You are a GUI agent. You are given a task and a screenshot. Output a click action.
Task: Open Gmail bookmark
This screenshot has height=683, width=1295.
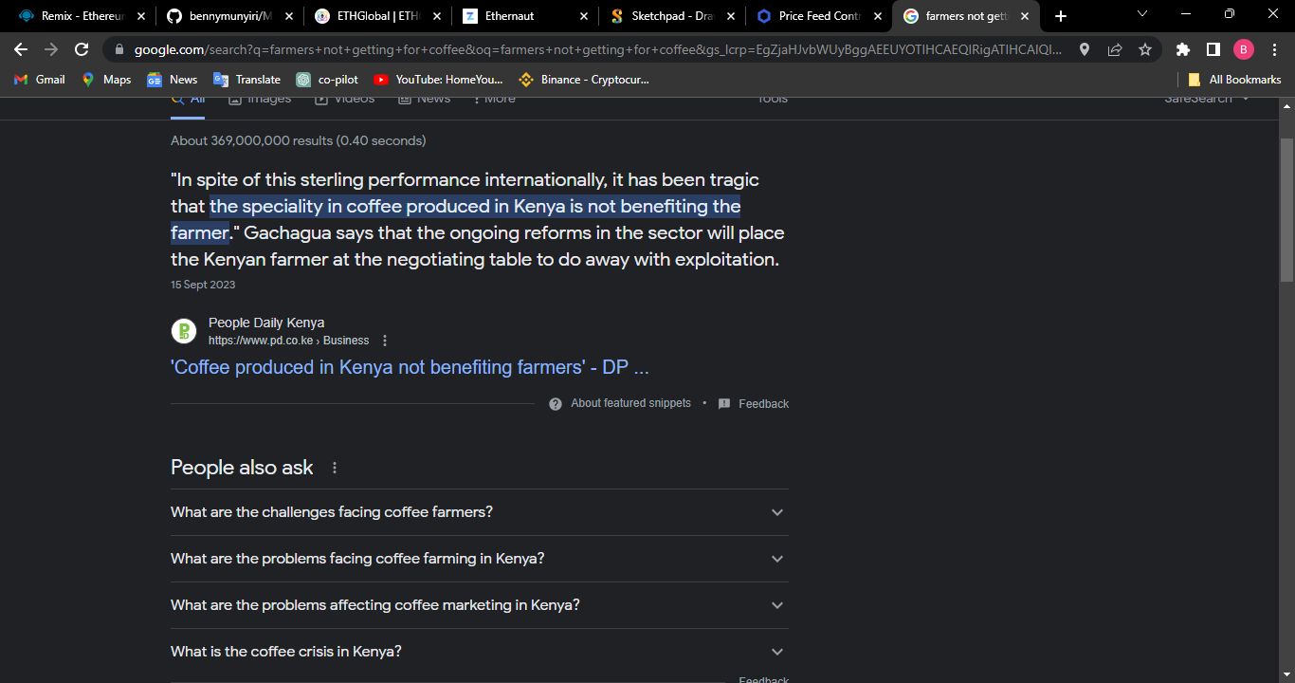[x=40, y=80]
